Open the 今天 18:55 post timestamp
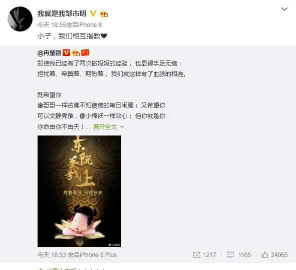Image resolution: width=296 pixels, height=270 pixels. pos(52,25)
